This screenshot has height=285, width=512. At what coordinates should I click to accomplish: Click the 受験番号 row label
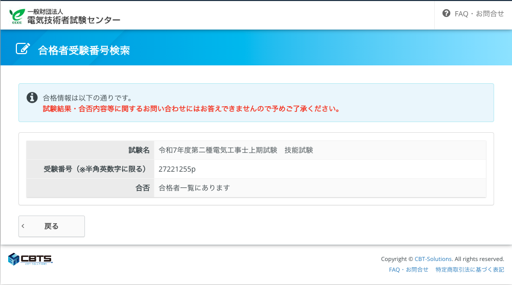click(97, 169)
